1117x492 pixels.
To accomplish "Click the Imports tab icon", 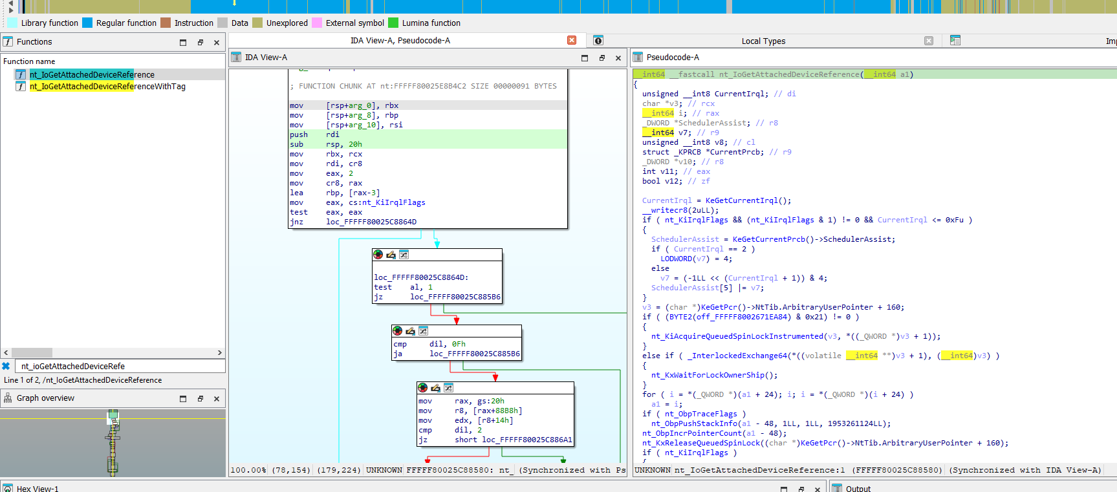I will pos(955,41).
